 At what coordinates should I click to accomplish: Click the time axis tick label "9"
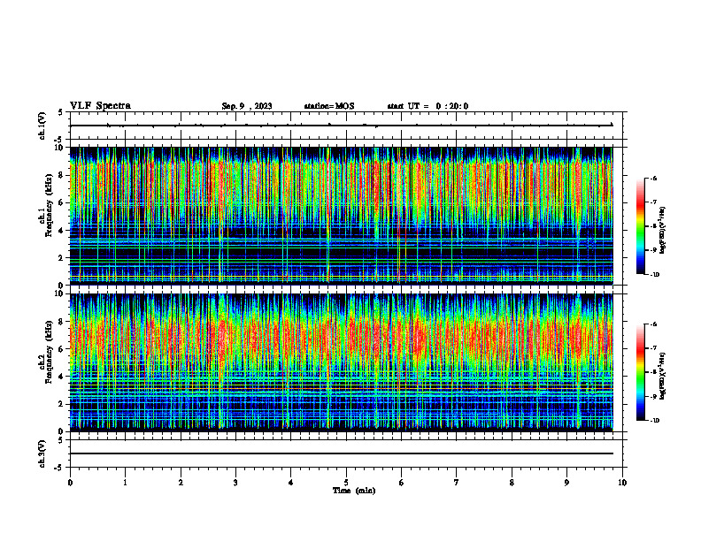(x=566, y=483)
